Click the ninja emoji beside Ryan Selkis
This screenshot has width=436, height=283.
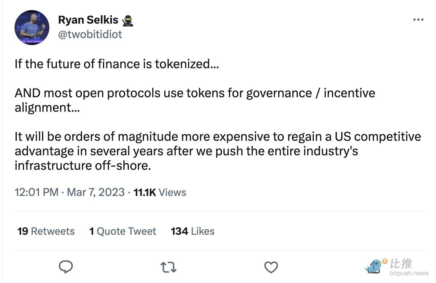pos(128,20)
